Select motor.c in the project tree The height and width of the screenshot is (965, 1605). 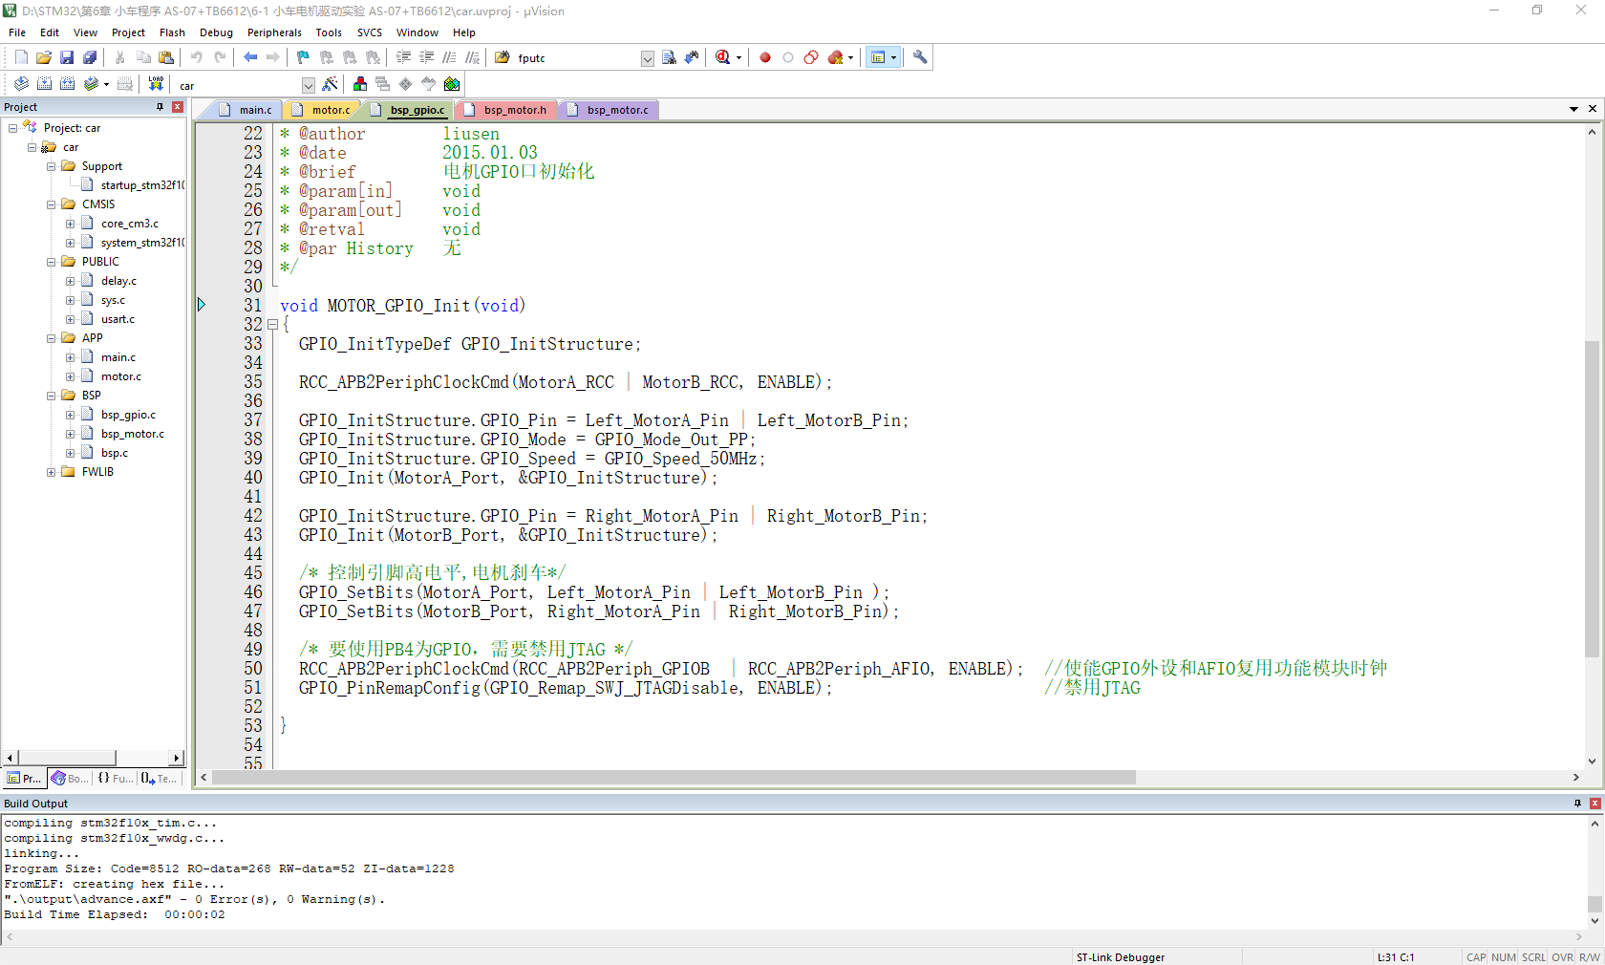tap(120, 376)
